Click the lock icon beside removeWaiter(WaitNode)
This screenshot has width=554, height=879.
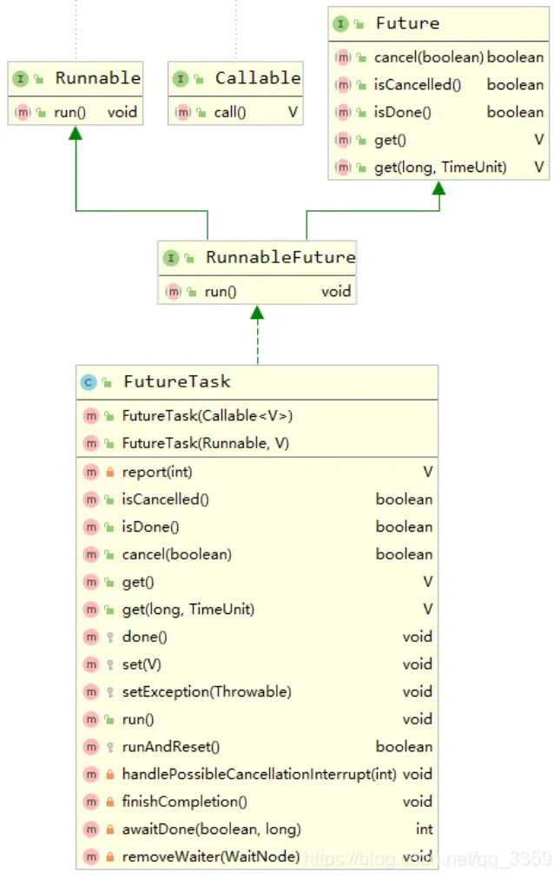(x=109, y=857)
